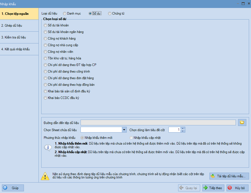Click the header row number field

click(175, 129)
